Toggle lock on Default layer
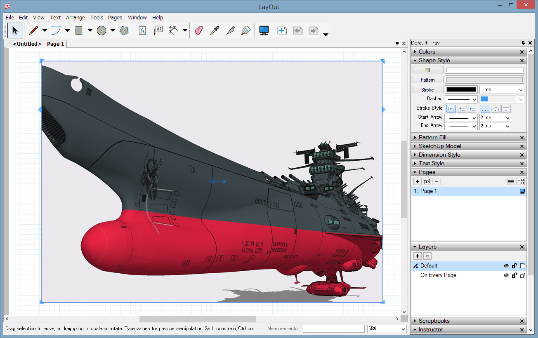Viewport: 538px width, 338px height. point(514,266)
